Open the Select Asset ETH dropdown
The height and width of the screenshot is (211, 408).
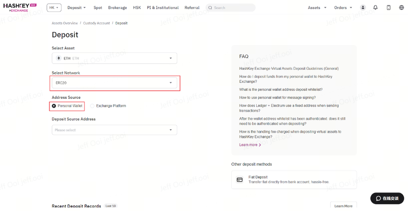pyautogui.click(x=114, y=58)
